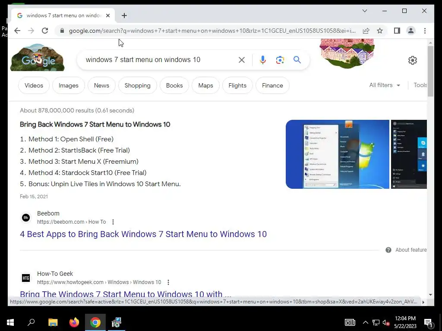
Task: Click 'Method 3: Start Menu X (Freemium)' text
Action: coord(83,162)
